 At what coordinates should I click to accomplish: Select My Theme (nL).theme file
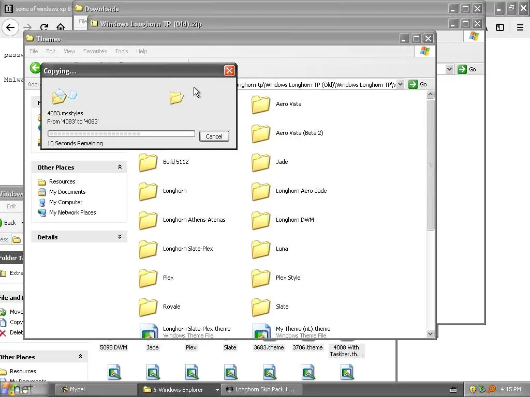pos(292,331)
